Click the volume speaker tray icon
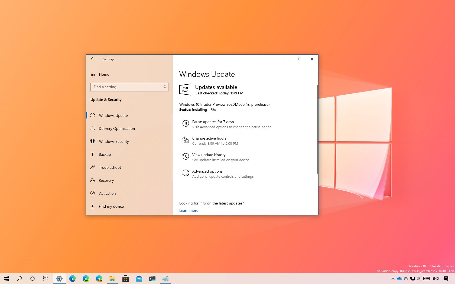Image resolution: width=455 pixels, height=284 pixels. (x=419, y=279)
